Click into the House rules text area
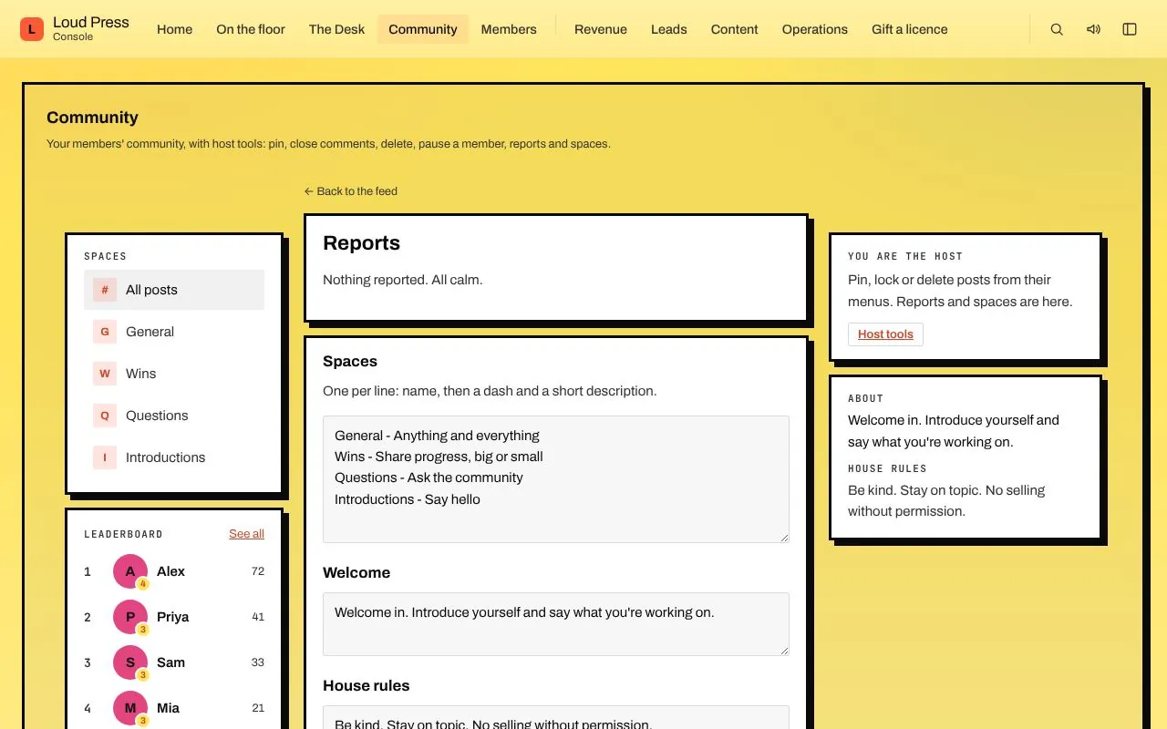1167x729 pixels. click(x=556, y=717)
